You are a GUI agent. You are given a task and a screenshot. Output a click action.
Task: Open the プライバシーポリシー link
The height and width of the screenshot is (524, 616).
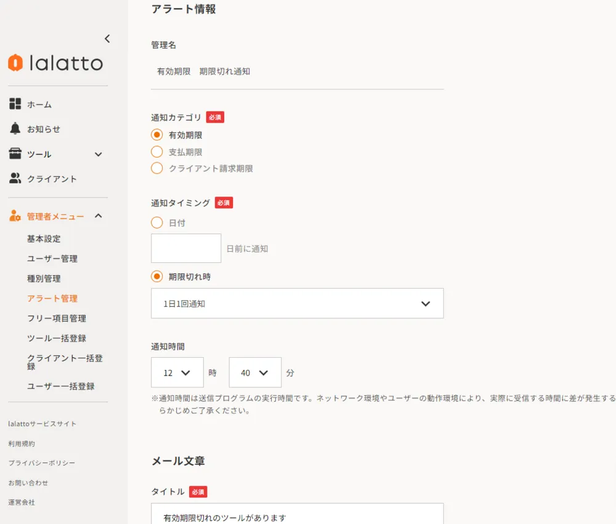(42, 463)
